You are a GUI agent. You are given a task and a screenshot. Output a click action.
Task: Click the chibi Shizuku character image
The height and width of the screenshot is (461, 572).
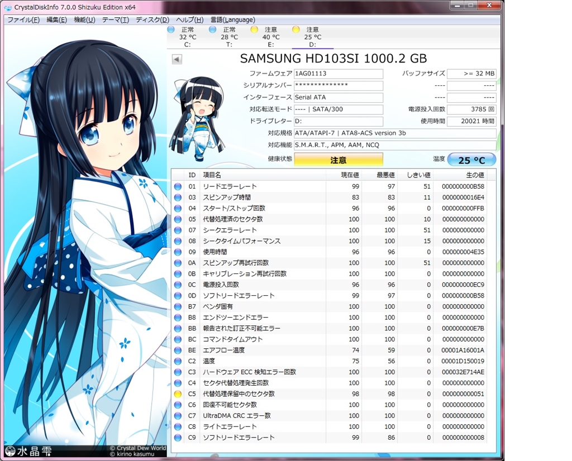coord(197,118)
